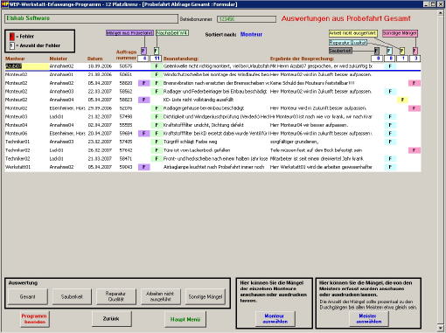Viewport: 446px width, 333px height.
Task: Click the Datum column header
Action: [94, 59]
